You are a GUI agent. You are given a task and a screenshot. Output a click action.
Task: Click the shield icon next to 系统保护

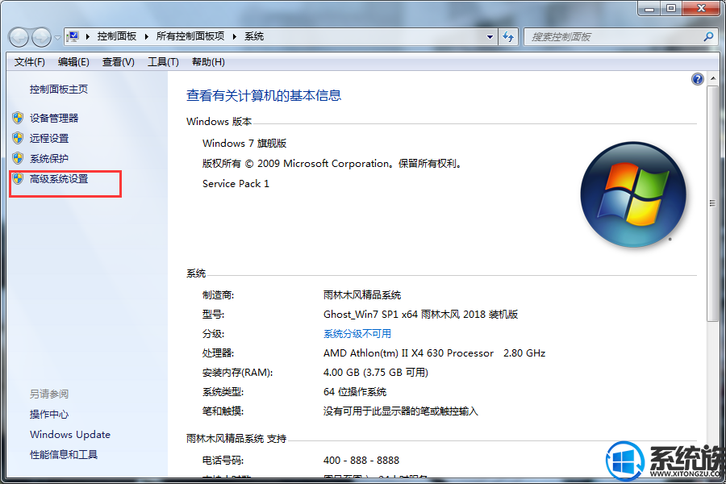click(x=18, y=158)
